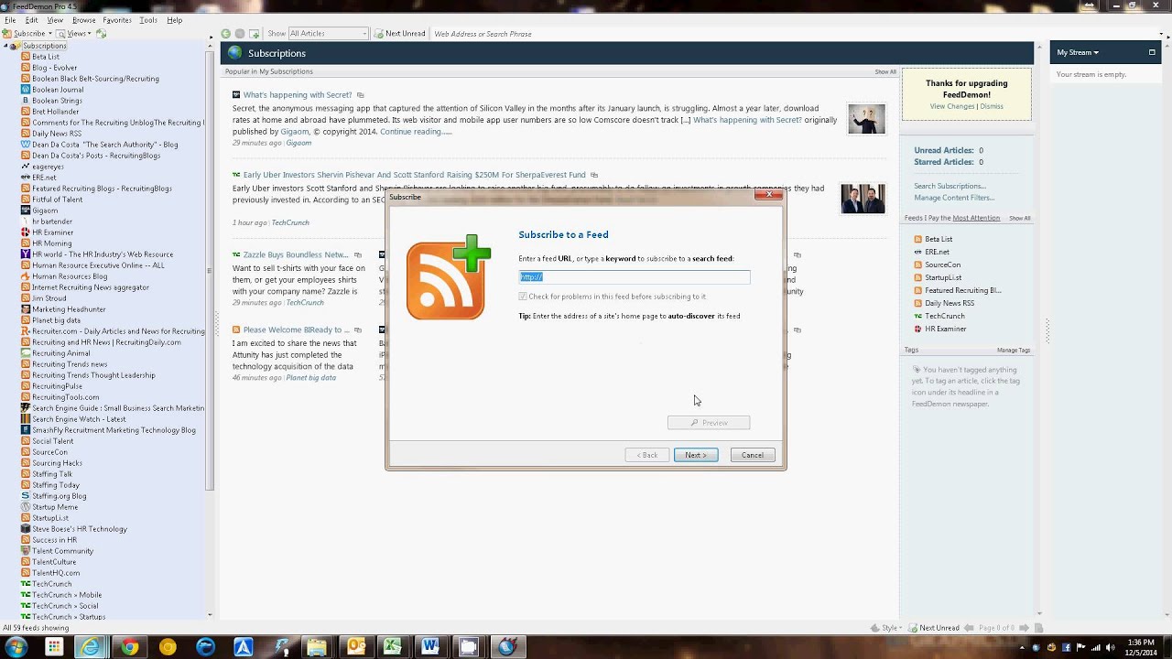Image resolution: width=1172 pixels, height=659 pixels.
Task: Open the Browse menu
Action: pos(83,20)
